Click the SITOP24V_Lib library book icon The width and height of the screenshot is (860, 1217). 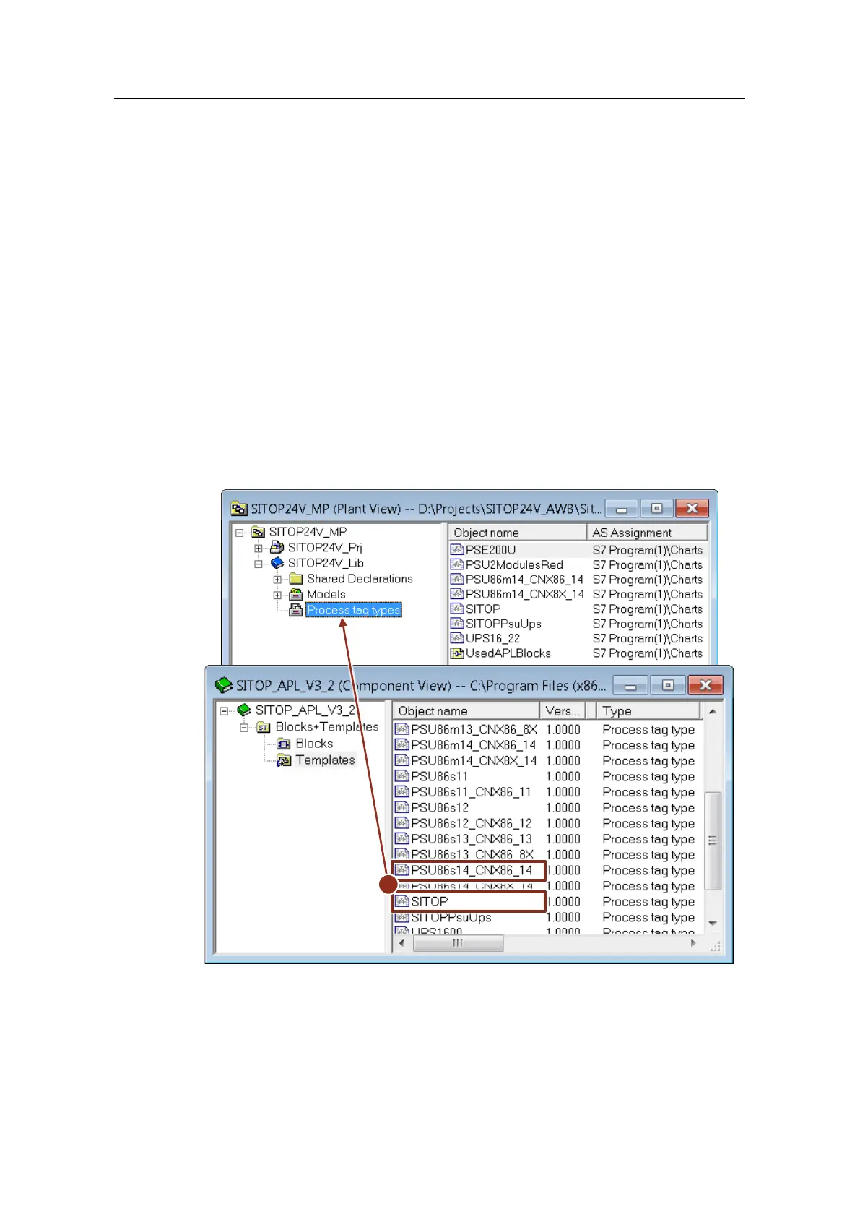pyautogui.click(x=277, y=563)
